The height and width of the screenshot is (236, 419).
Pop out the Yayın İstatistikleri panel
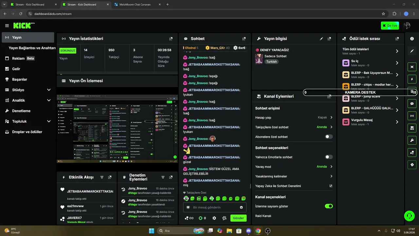point(171,39)
